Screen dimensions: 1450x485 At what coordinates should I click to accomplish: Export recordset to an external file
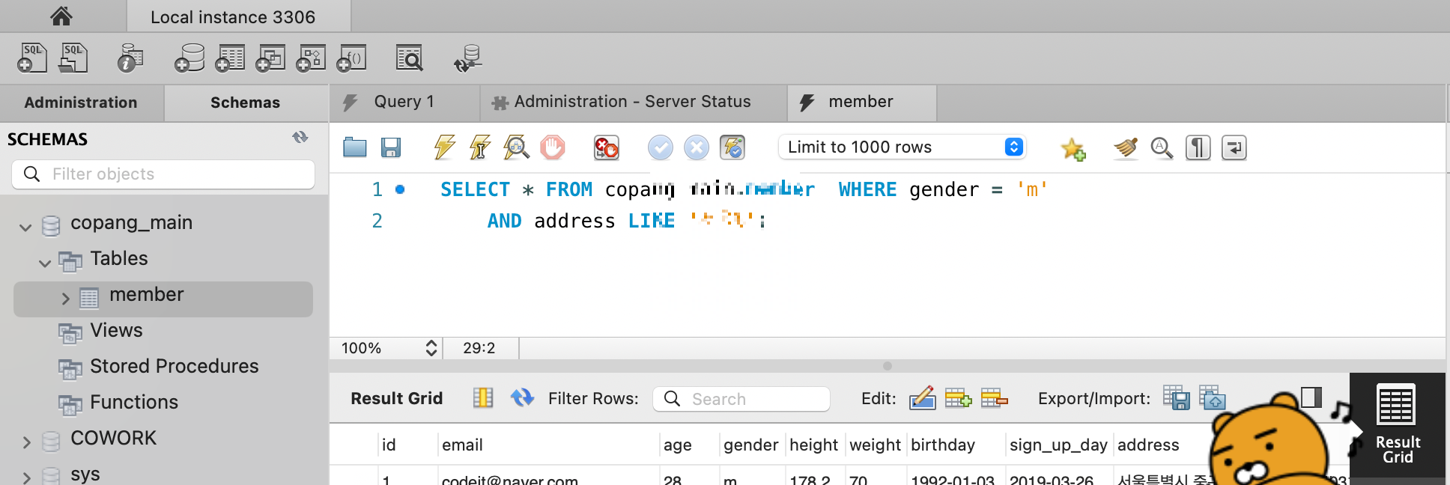click(1177, 397)
